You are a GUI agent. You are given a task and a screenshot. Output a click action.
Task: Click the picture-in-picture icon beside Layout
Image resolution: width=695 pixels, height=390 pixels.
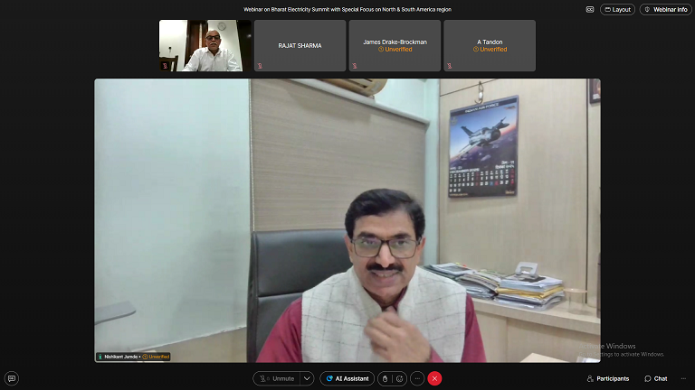(x=590, y=9)
